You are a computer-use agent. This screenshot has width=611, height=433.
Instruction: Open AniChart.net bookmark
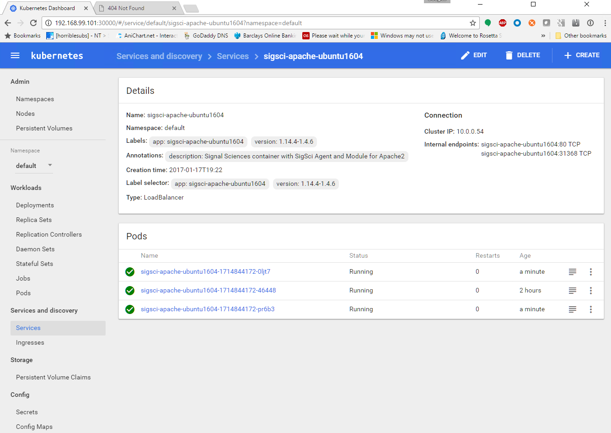point(147,36)
